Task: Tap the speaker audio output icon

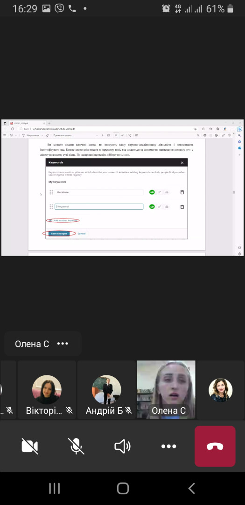Action: [122, 446]
